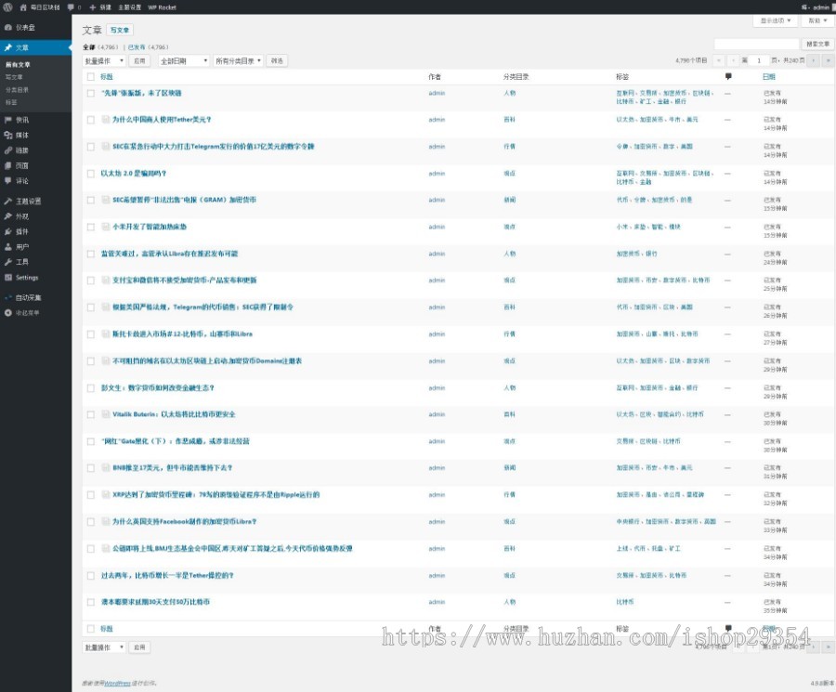Viewport: 836px width, 692px height.
Task: Click post format icon beside 小米开发了智能加热床垫
Action: click(106, 227)
